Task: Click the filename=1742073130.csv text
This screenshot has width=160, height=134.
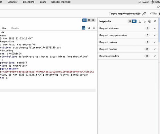Action: (x=45, y=48)
